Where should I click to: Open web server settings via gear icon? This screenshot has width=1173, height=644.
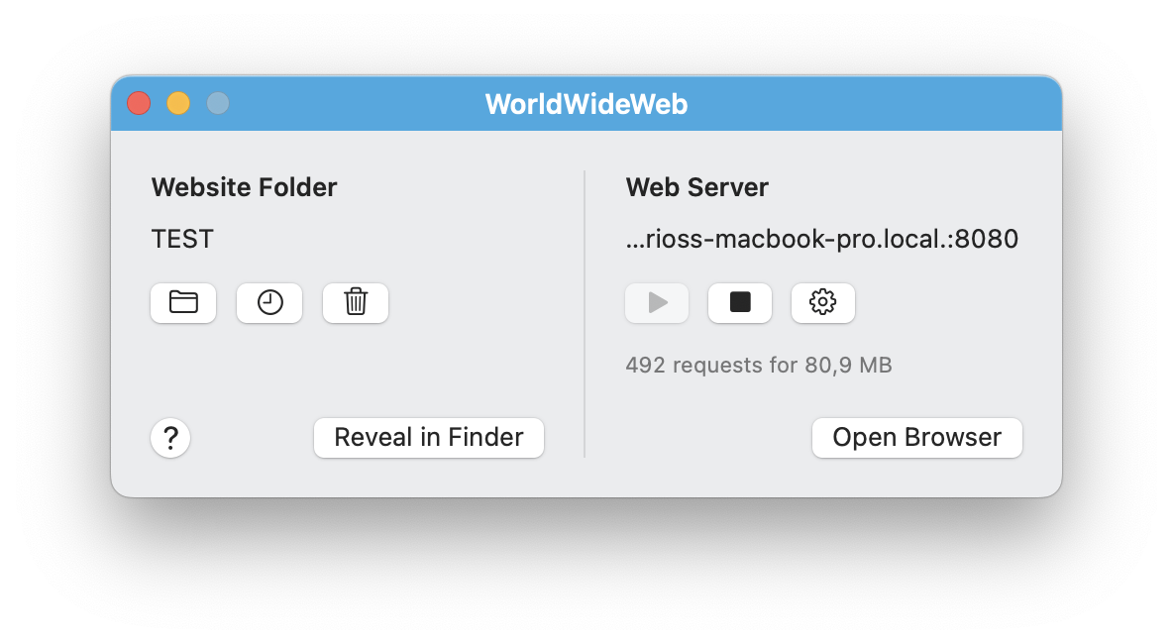tap(823, 302)
